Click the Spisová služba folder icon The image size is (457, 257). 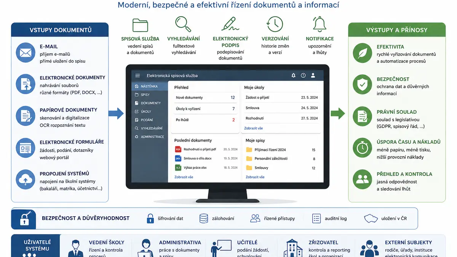140,24
